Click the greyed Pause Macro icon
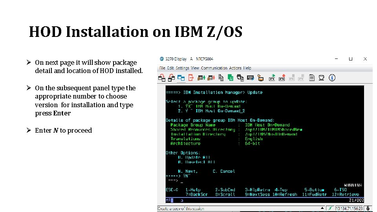The image size is (377, 212). tap(301, 78)
